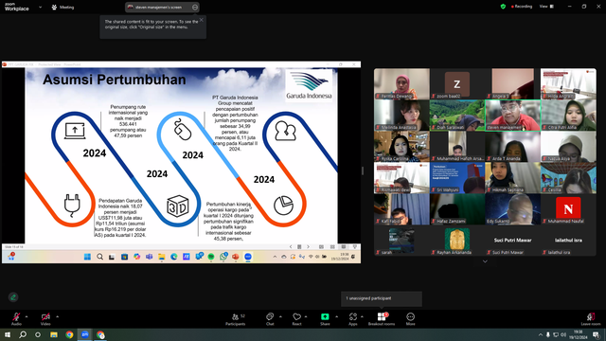Open Breakout rooms
Viewport: 606px width, 341px height.
pyautogui.click(x=382, y=319)
